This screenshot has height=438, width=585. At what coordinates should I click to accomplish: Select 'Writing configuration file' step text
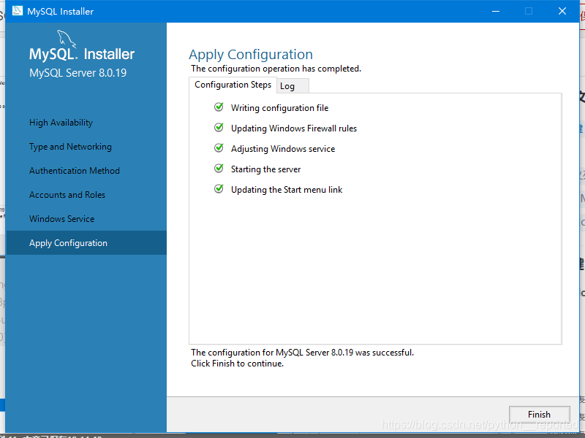279,108
